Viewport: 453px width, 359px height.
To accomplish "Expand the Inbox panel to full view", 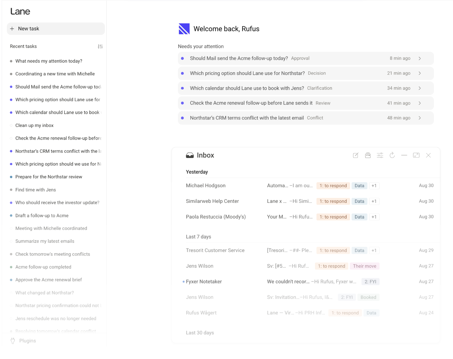I will [x=416, y=155].
